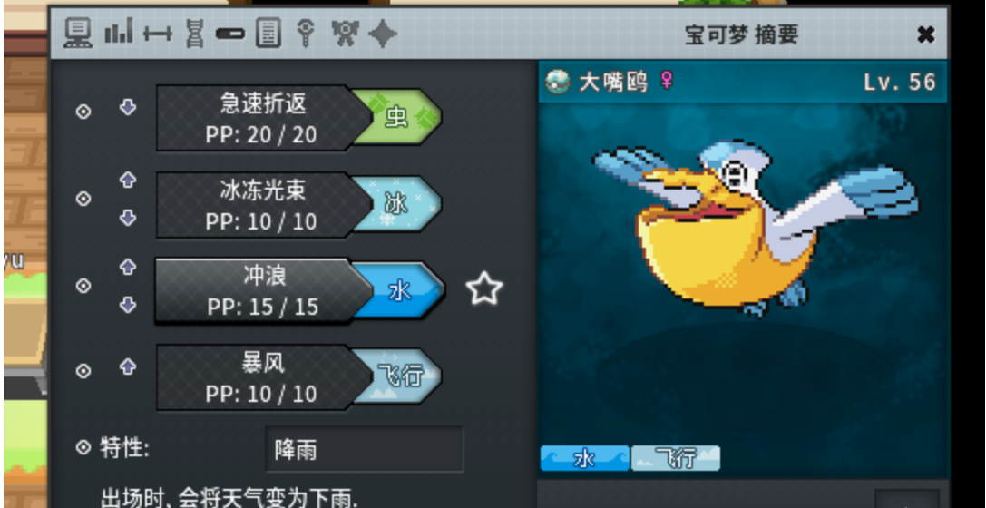Open the bar chart stats icon
The height and width of the screenshot is (508, 986).
pyautogui.click(x=118, y=34)
